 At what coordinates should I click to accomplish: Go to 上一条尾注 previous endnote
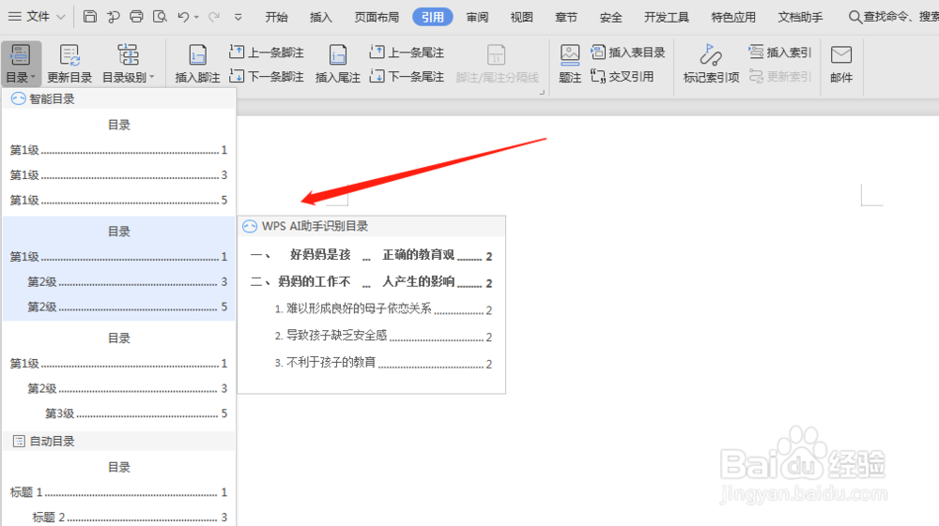(x=407, y=53)
